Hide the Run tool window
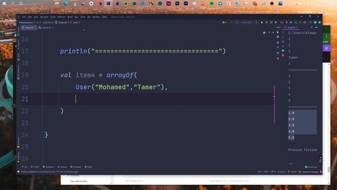This screenshot has height=190, width=337. point(316,27)
